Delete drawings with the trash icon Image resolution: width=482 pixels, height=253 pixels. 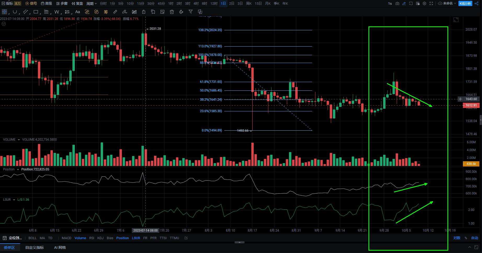point(172,12)
